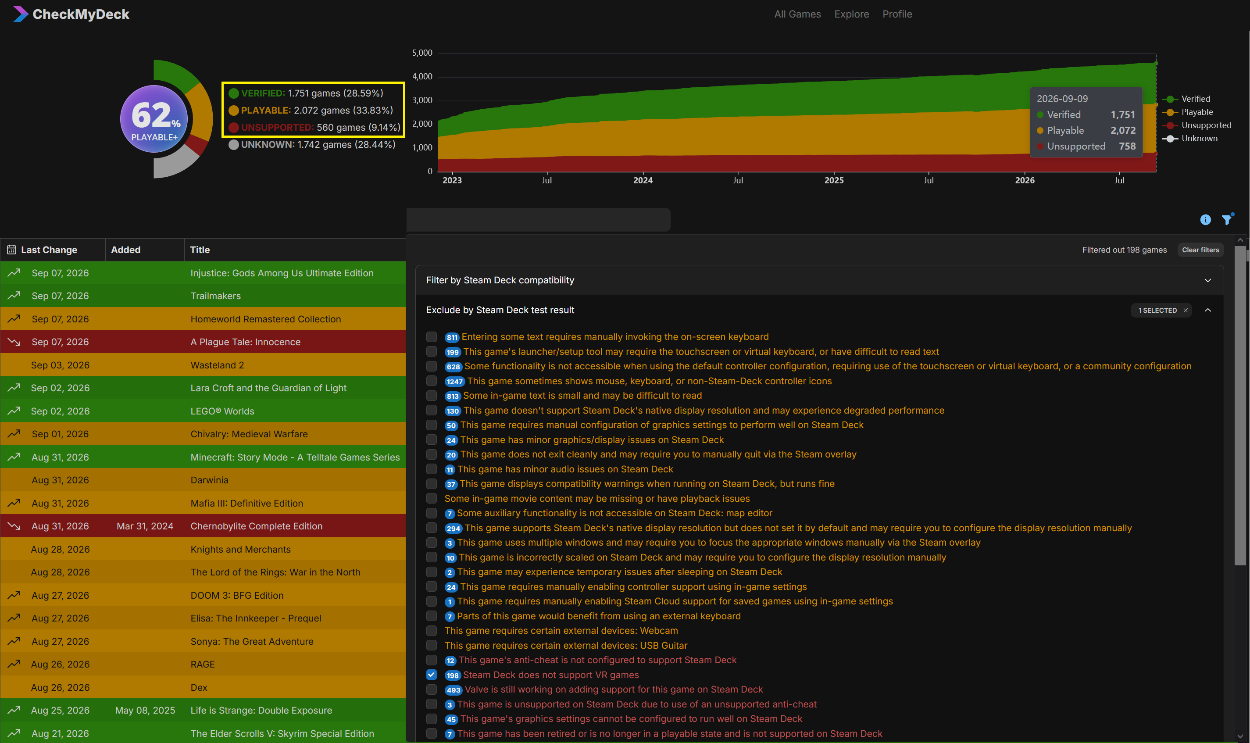The height and width of the screenshot is (743, 1250).
Task: Toggle Unknown series in chart legend
Action: [x=1190, y=139]
